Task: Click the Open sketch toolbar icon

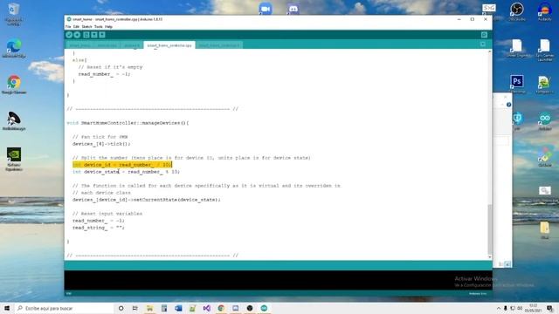Action: [94, 35]
